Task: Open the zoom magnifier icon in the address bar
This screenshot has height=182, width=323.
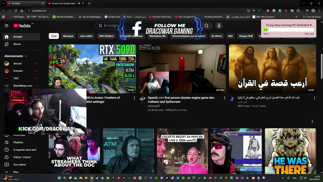Action: (x=254, y=11)
